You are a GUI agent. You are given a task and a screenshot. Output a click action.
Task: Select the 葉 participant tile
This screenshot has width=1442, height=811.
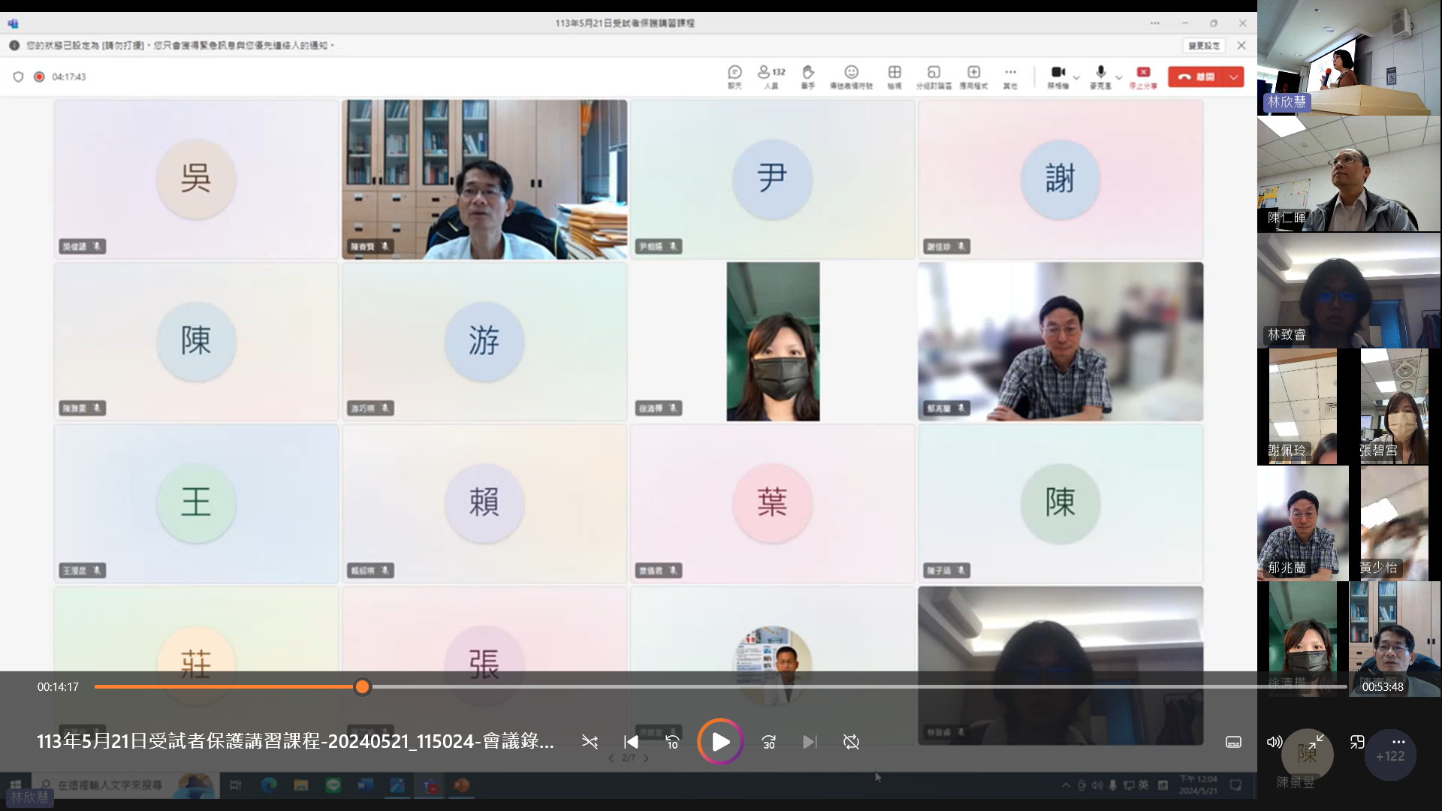[772, 503]
